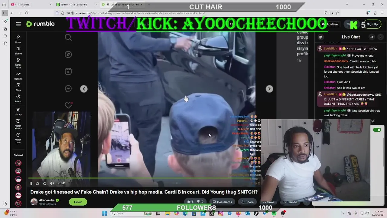The image size is (387, 218).
Task: Jump to LIVE in the player
Action: [61, 183]
